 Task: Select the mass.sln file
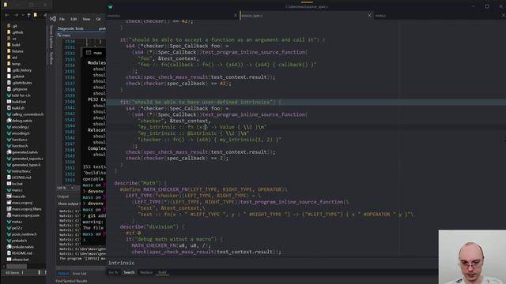coord(16,196)
